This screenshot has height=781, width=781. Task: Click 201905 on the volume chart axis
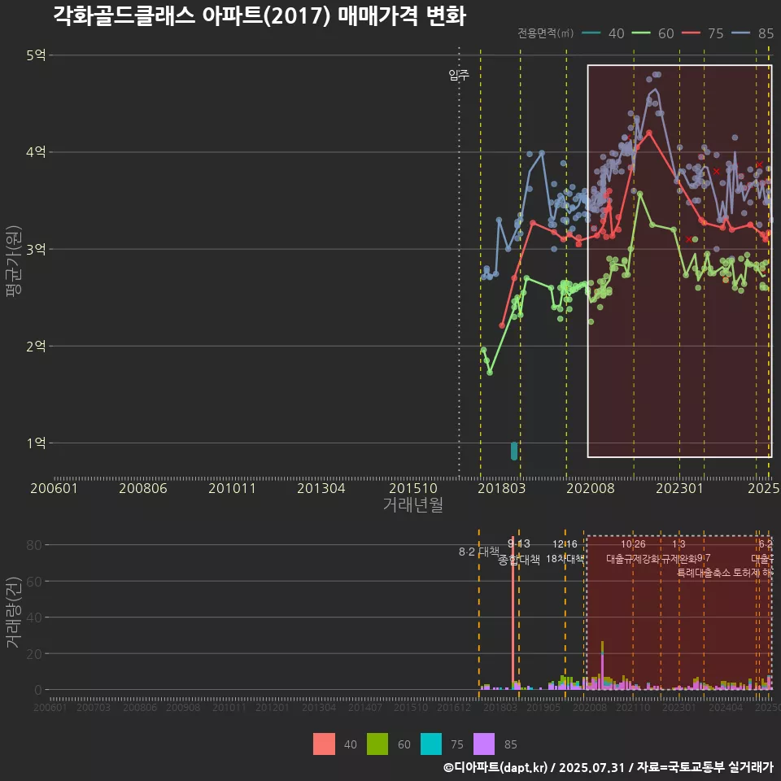click(543, 707)
